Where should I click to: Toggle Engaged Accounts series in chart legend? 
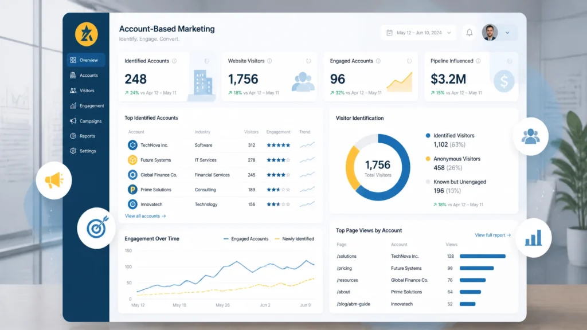click(x=246, y=239)
